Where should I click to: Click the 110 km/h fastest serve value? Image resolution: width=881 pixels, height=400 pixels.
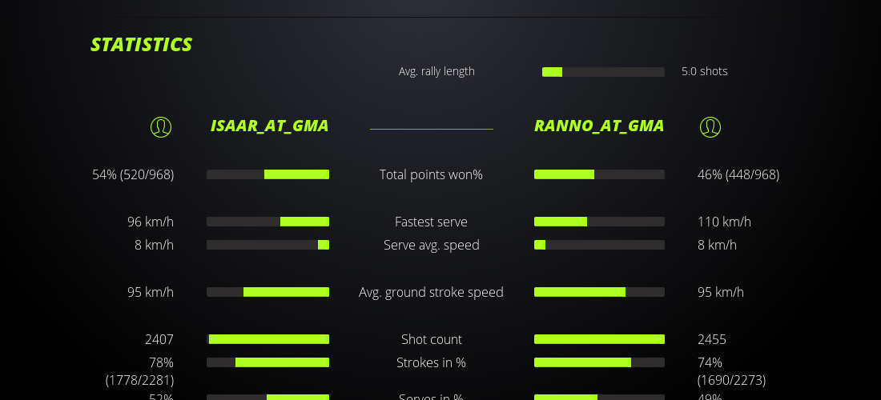[x=724, y=222]
